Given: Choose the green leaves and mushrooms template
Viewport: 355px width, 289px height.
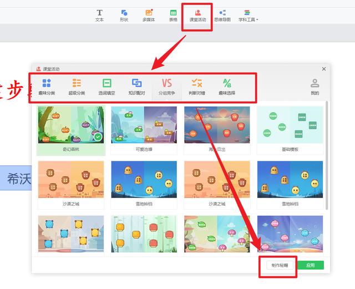Looking at the screenshot, I should (217, 234).
